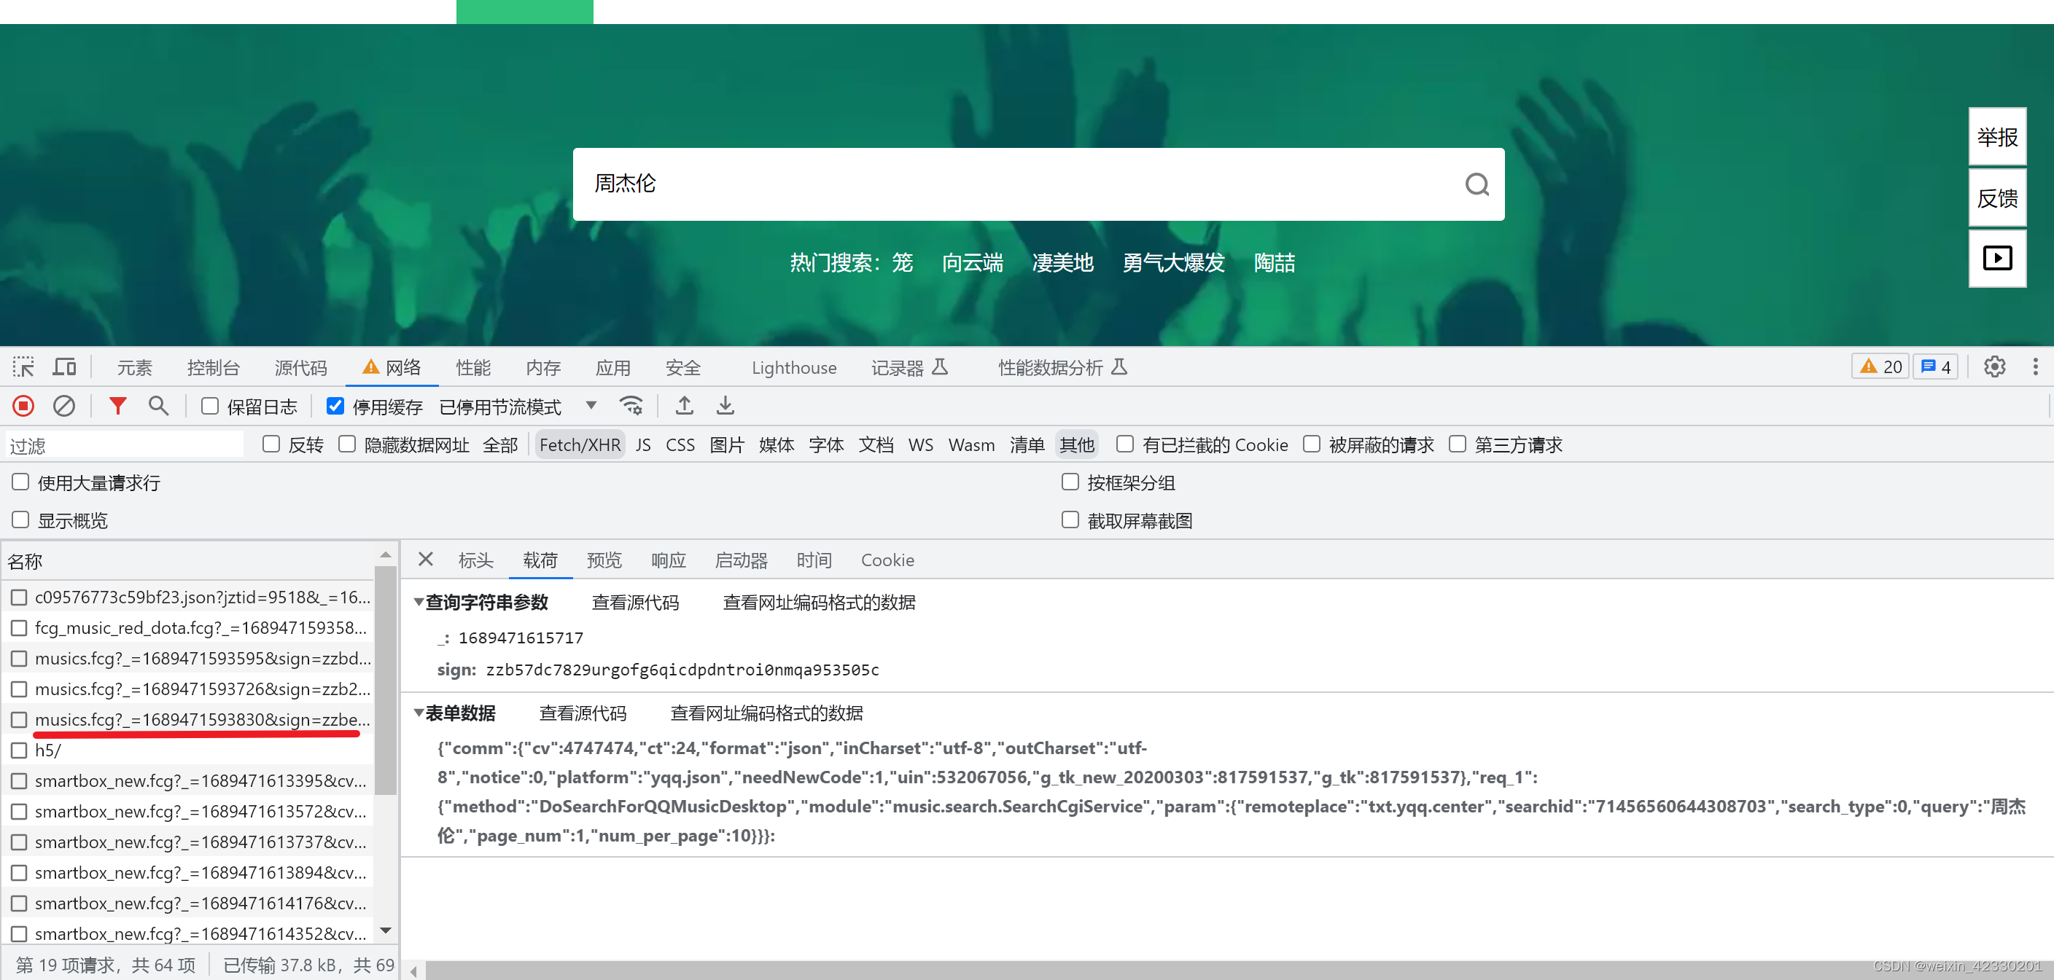Screen dimensions: 2054x980
Task: Toggle the device toolbar icon
Action: (65, 367)
